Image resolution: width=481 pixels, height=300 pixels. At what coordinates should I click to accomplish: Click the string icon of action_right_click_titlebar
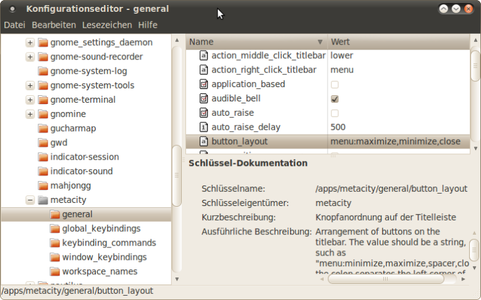tap(204, 70)
